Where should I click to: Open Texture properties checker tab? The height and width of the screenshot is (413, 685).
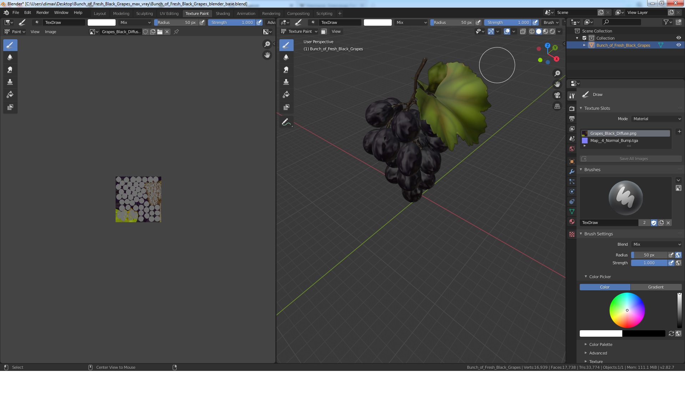[572, 234]
